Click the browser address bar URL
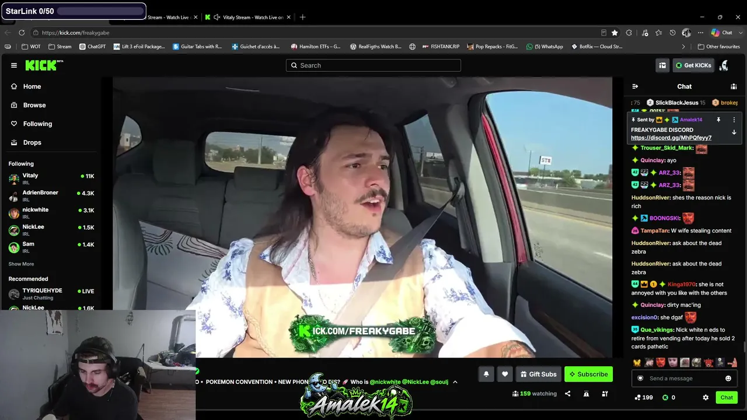The width and height of the screenshot is (747, 420). [75, 33]
